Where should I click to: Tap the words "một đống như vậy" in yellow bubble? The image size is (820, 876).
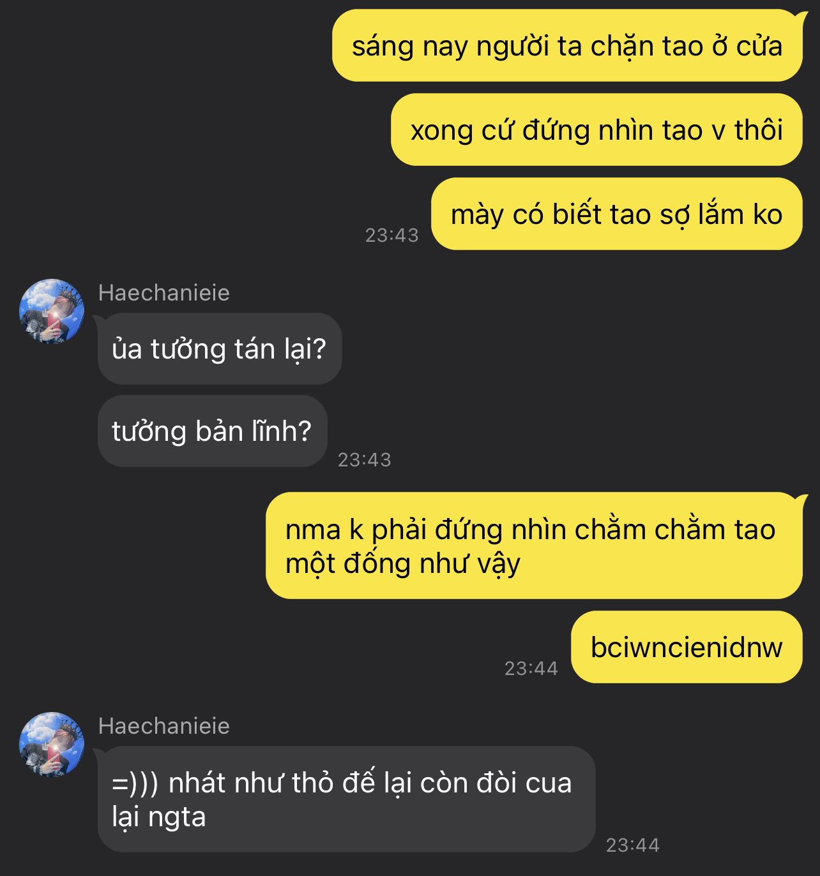(403, 563)
